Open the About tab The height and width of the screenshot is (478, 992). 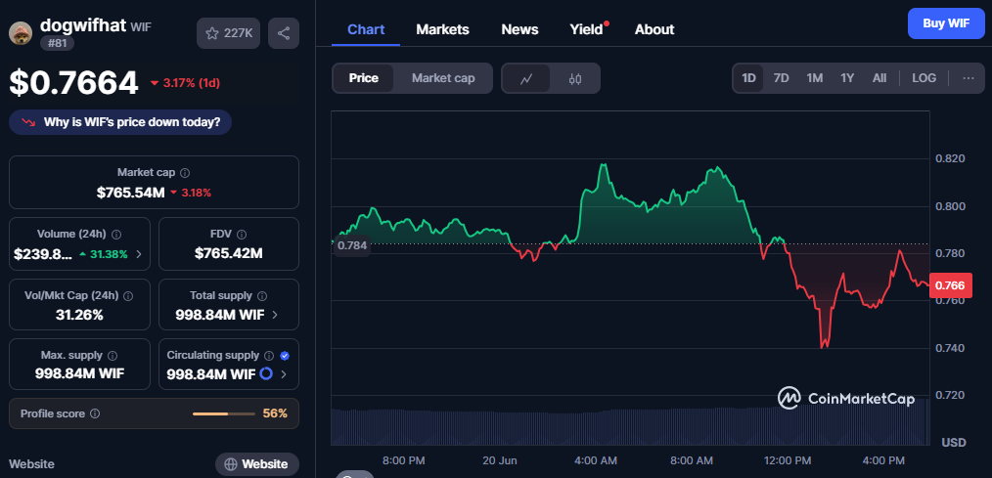click(x=654, y=29)
